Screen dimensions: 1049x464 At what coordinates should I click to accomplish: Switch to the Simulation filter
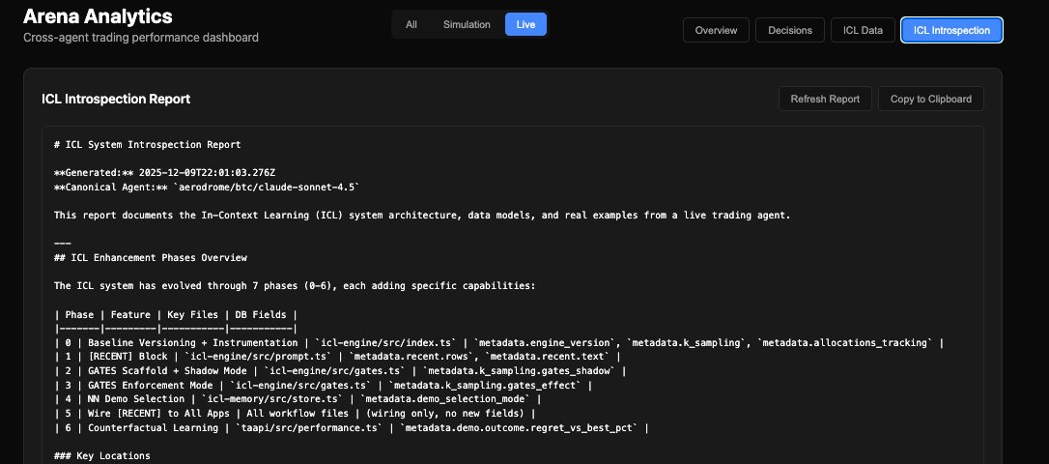(467, 25)
